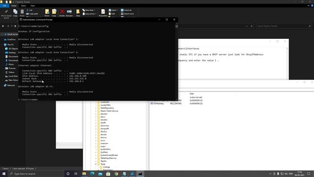The image size is (314, 177).
Task: Click Cut in the File Explorer ribbon
Action: click(29, 10)
